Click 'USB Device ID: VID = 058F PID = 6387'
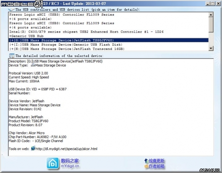 pyautogui.click(x=38, y=89)
